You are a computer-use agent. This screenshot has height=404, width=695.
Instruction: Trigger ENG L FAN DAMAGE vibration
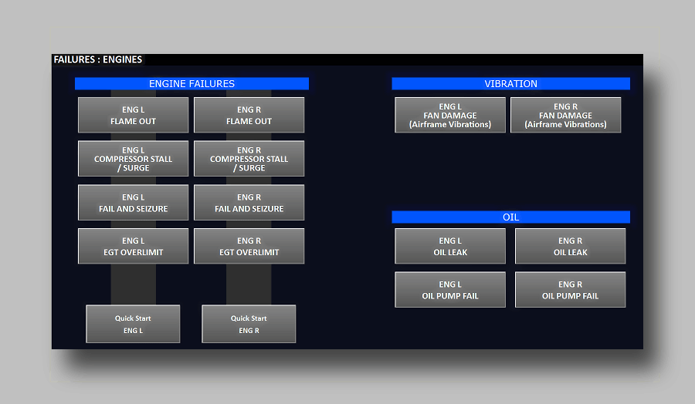450,115
